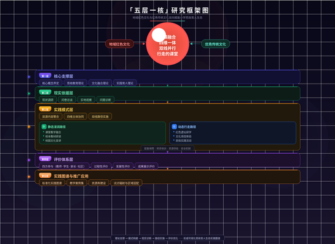Select the 教学案例集 tag
The width and height of the screenshot is (335, 244).
pos(76,183)
